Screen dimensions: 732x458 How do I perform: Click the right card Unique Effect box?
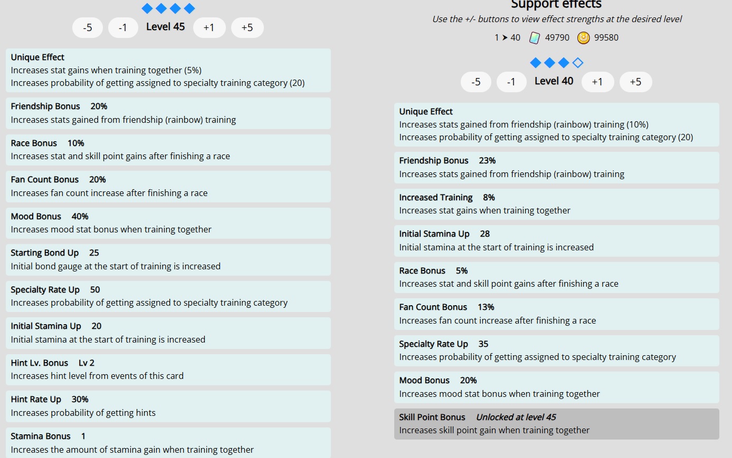pyautogui.click(x=557, y=124)
